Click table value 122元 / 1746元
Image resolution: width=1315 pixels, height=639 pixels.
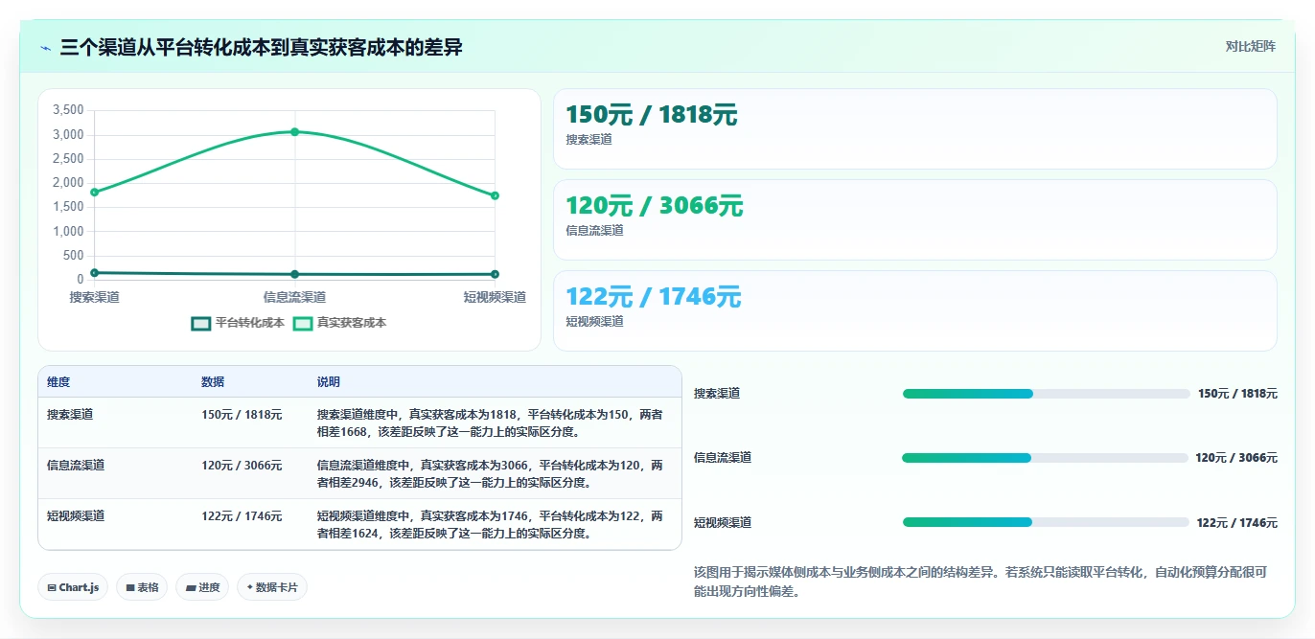coord(242,516)
